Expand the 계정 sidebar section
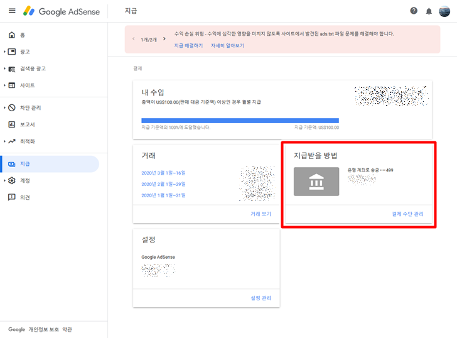 click(x=4, y=181)
